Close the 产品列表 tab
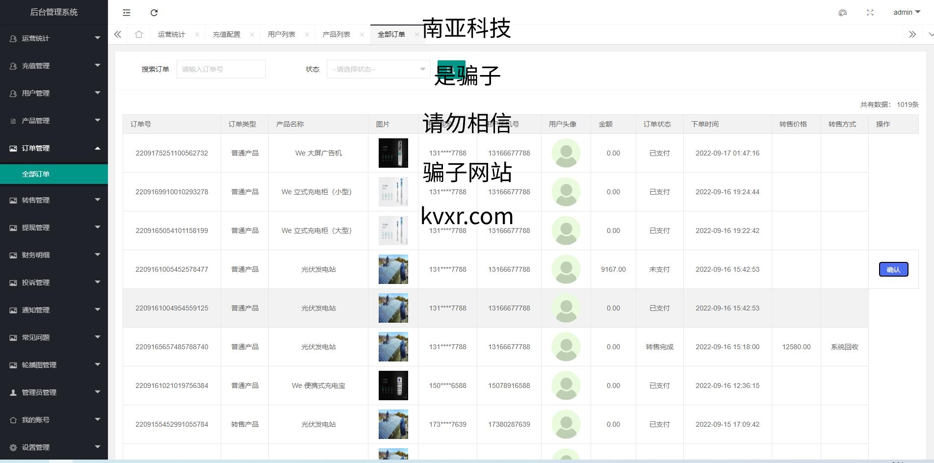Screen dimensions: 934x463 (362, 34)
